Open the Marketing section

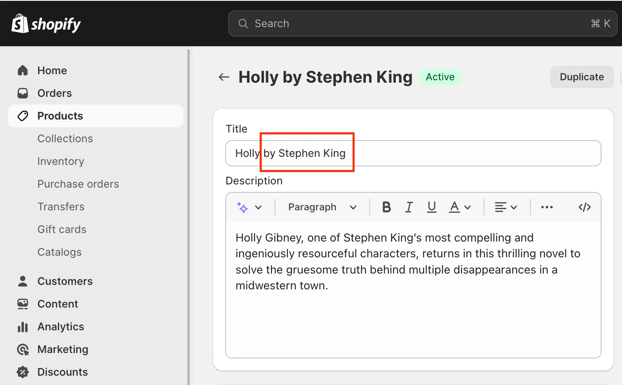pyautogui.click(x=62, y=349)
